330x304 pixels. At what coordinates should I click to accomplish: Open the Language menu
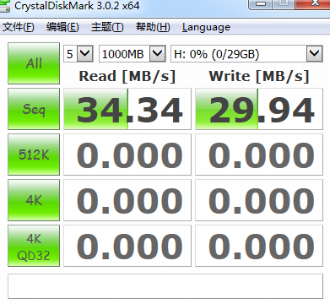pos(206,27)
